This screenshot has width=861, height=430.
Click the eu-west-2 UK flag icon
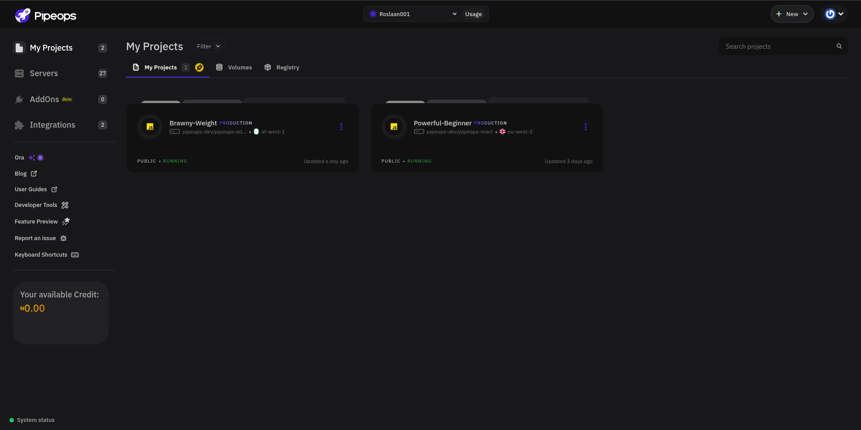click(502, 132)
